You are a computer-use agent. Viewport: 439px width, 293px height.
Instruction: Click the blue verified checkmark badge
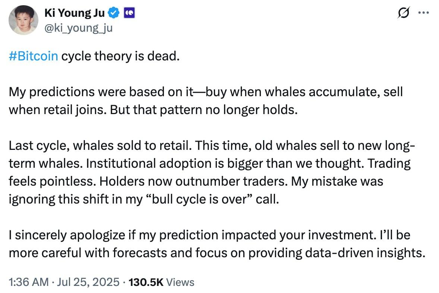[114, 13]
